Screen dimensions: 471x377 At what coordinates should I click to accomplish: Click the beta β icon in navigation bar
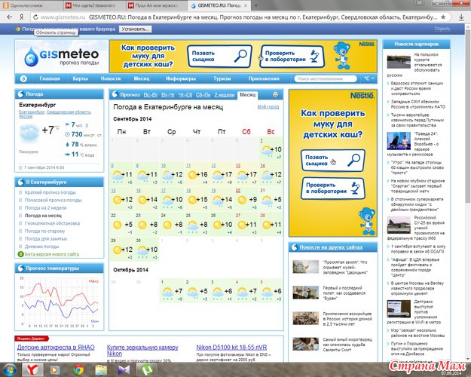(x=23, y=78)
